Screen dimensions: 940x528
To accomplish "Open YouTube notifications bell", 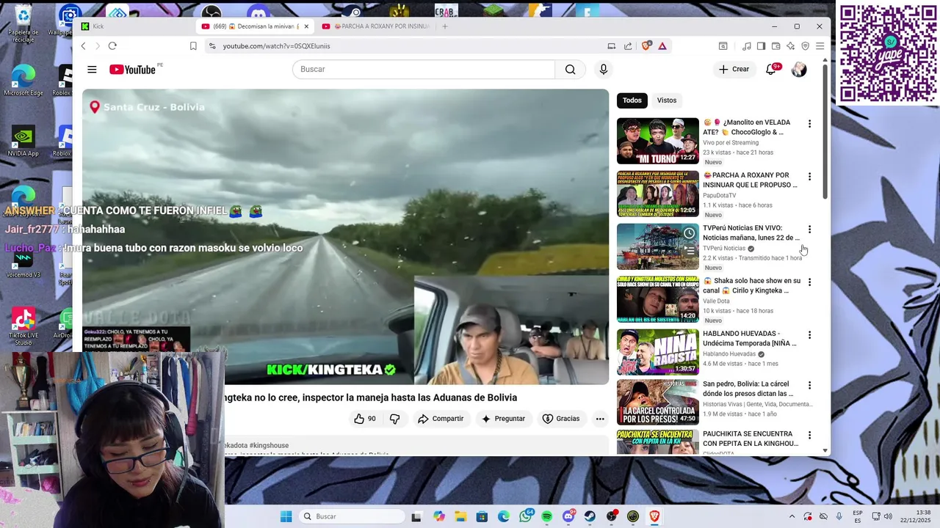I will tap(771, 70).
